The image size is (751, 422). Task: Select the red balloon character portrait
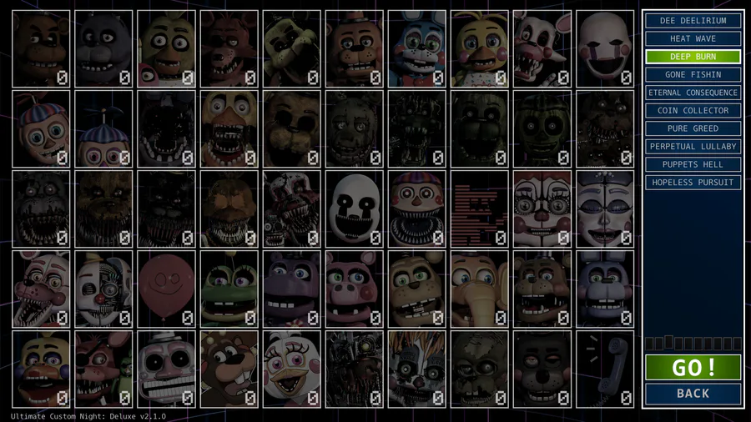click(x=166, y=289)
